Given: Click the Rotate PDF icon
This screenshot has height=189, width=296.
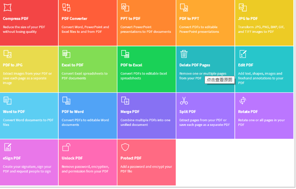Looking at the screenshot, I should [243, 101].
